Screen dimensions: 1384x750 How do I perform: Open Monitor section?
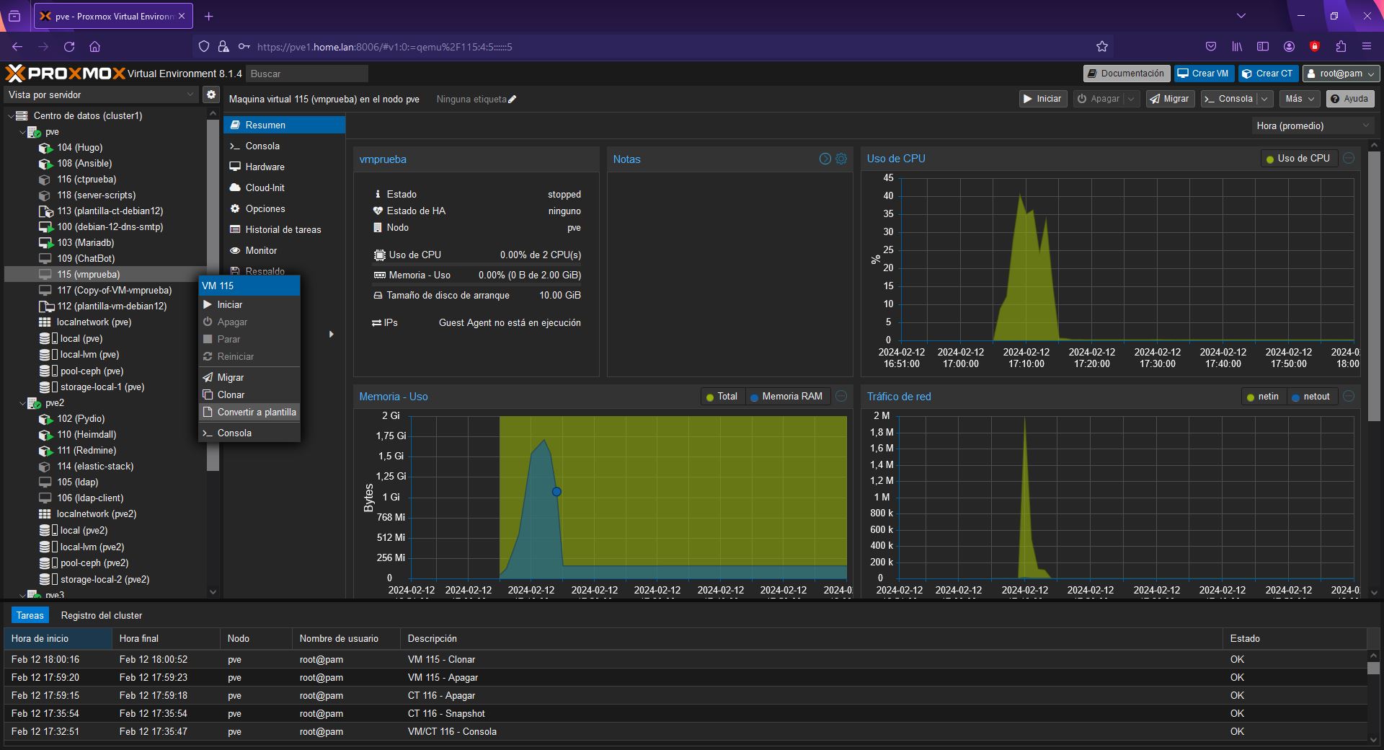(x=284, y=250)
